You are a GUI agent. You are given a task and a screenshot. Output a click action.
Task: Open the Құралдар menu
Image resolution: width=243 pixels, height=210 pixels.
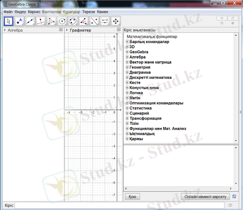point(71,12)
